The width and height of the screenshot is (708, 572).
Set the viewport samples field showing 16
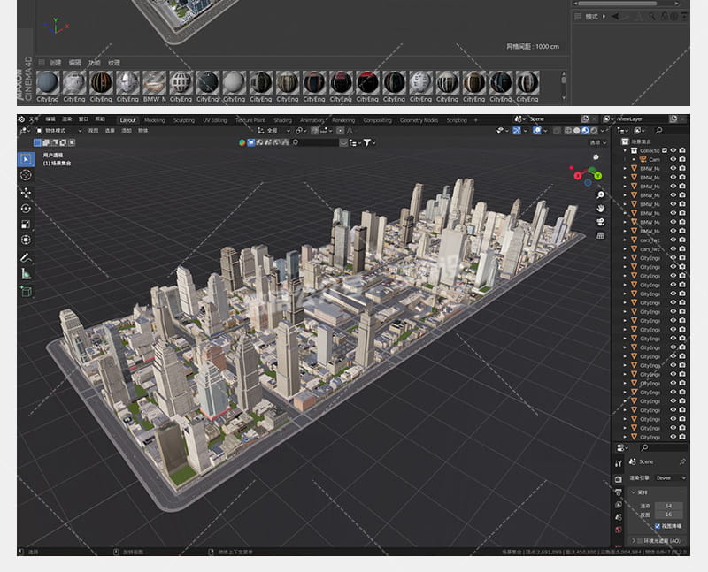pyautogui.click(x=669, y=515)
